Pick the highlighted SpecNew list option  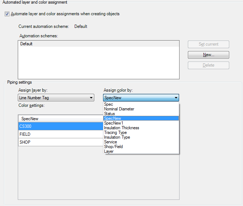[x=112, y=118]
